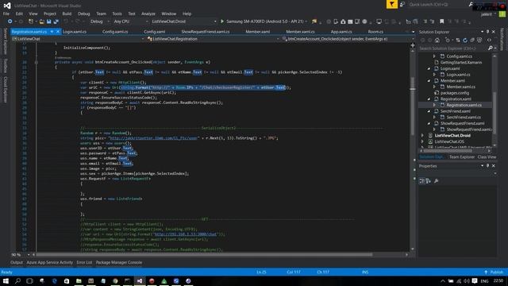Click the Quick Launch search field

tap(438, 5)
